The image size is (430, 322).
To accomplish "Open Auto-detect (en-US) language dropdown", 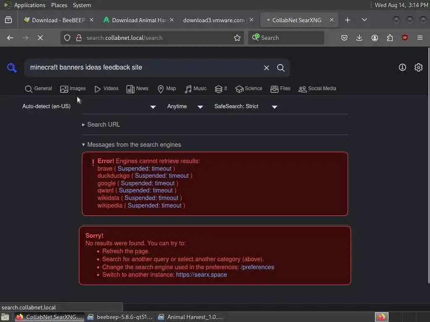I will coord(89,106).
